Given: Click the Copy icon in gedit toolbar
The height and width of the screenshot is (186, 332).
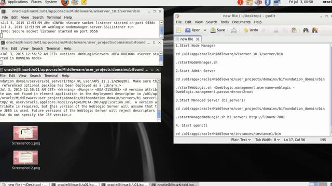Looking at the screenshot, I should (x=285, y=30).
